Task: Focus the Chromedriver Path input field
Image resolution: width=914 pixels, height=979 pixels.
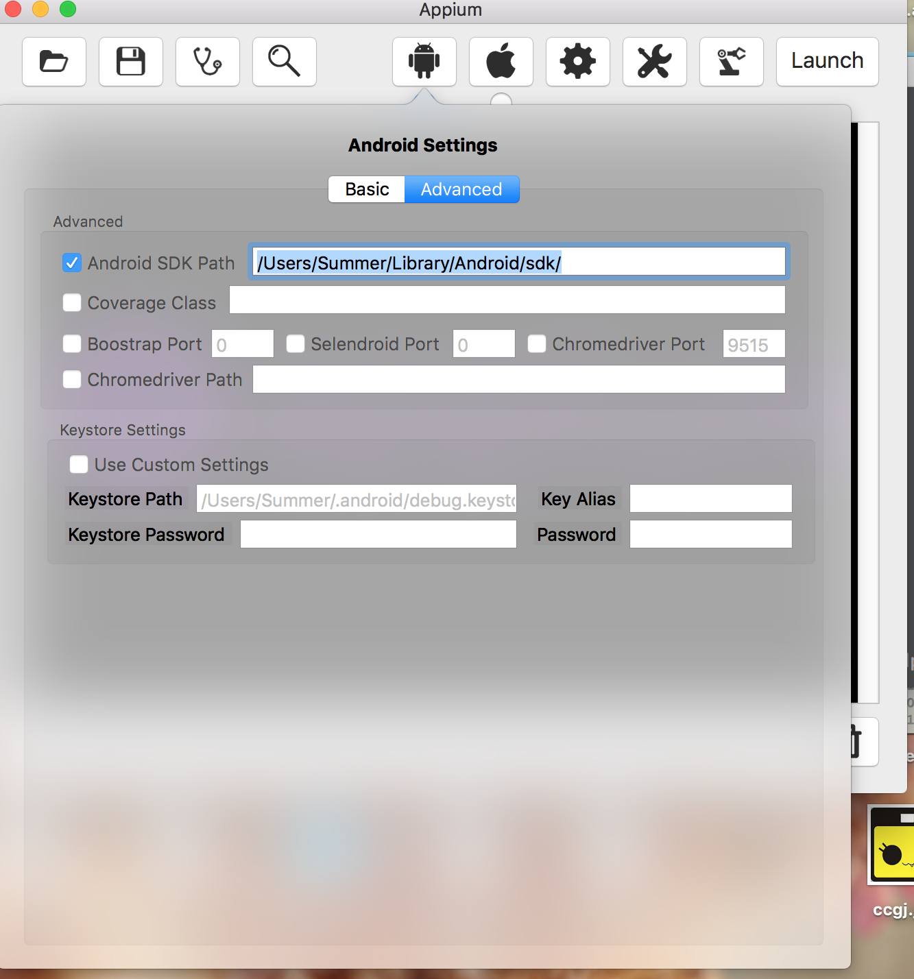Action: coord(518,379)
